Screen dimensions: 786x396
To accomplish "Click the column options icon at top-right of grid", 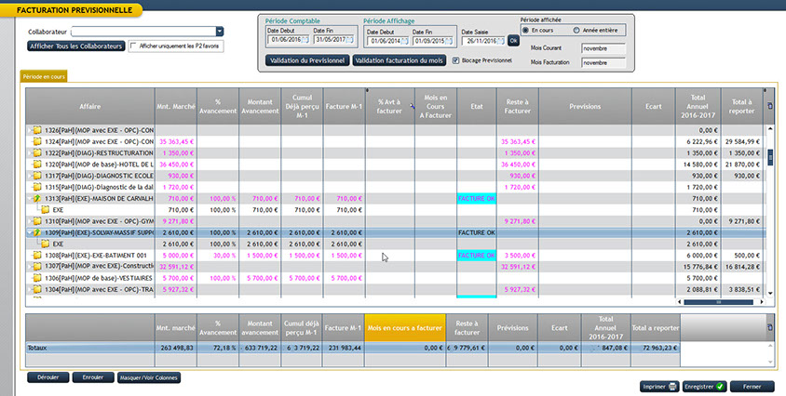I will point(769,106).
